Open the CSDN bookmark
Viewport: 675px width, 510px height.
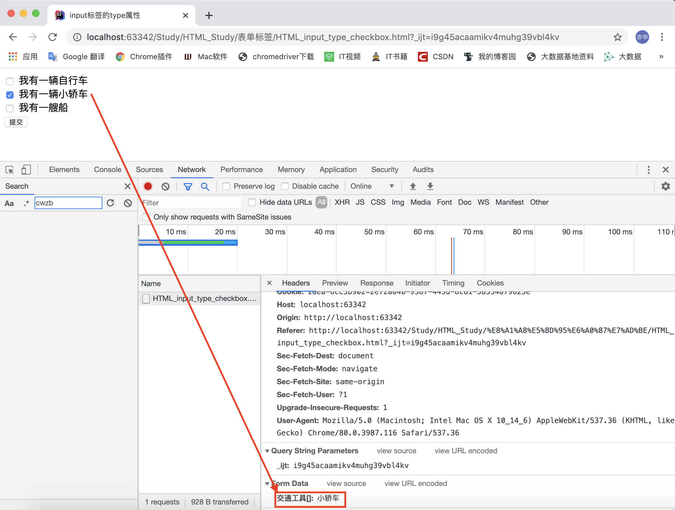[436, 57]
